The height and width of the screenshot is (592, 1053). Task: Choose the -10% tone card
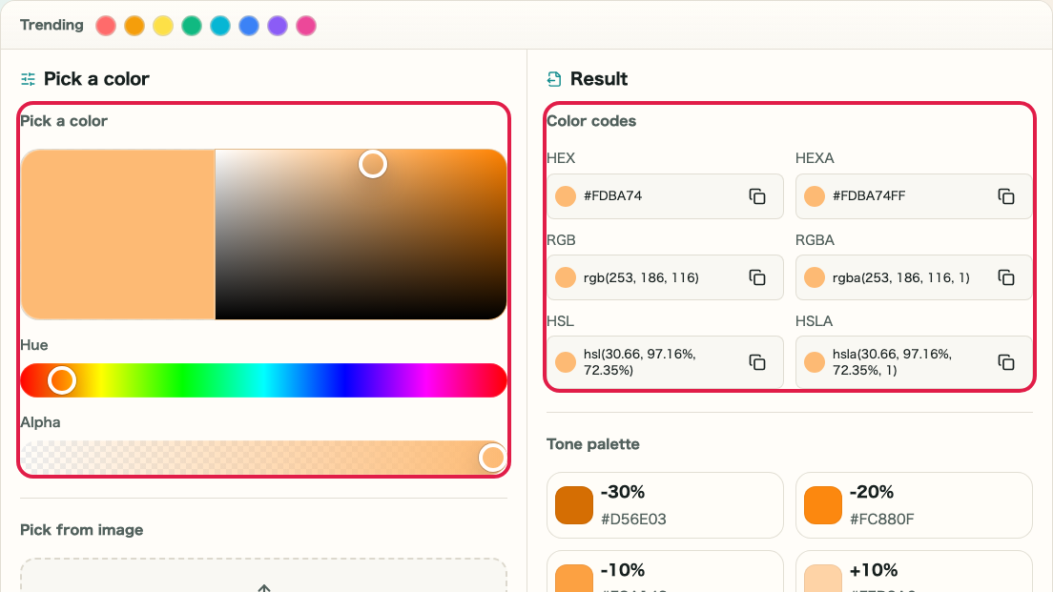pos(665,572)
